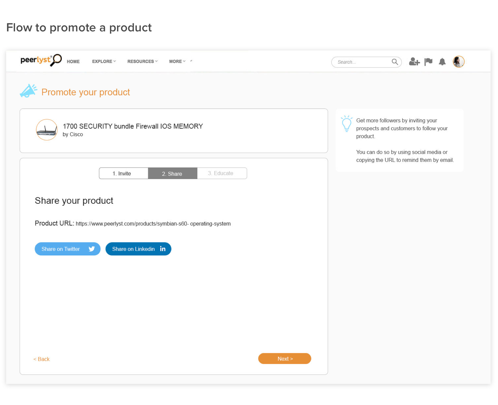Image resolution: width=498 pixels, height=405 pixels.
Task: Open the add user icon
Action: [414, 62]
